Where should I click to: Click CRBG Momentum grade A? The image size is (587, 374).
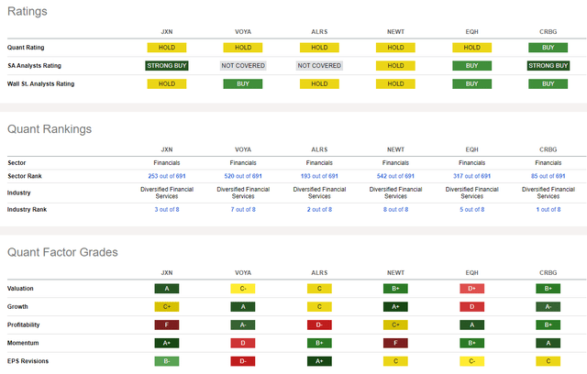(548, 343)
